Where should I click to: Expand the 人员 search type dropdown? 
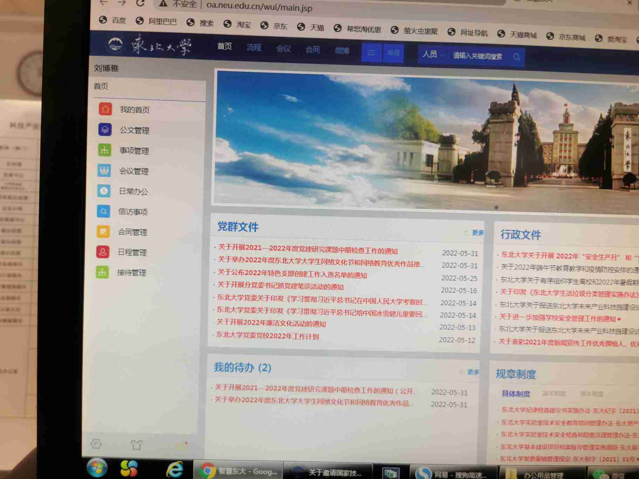click(x=433, y=55)
